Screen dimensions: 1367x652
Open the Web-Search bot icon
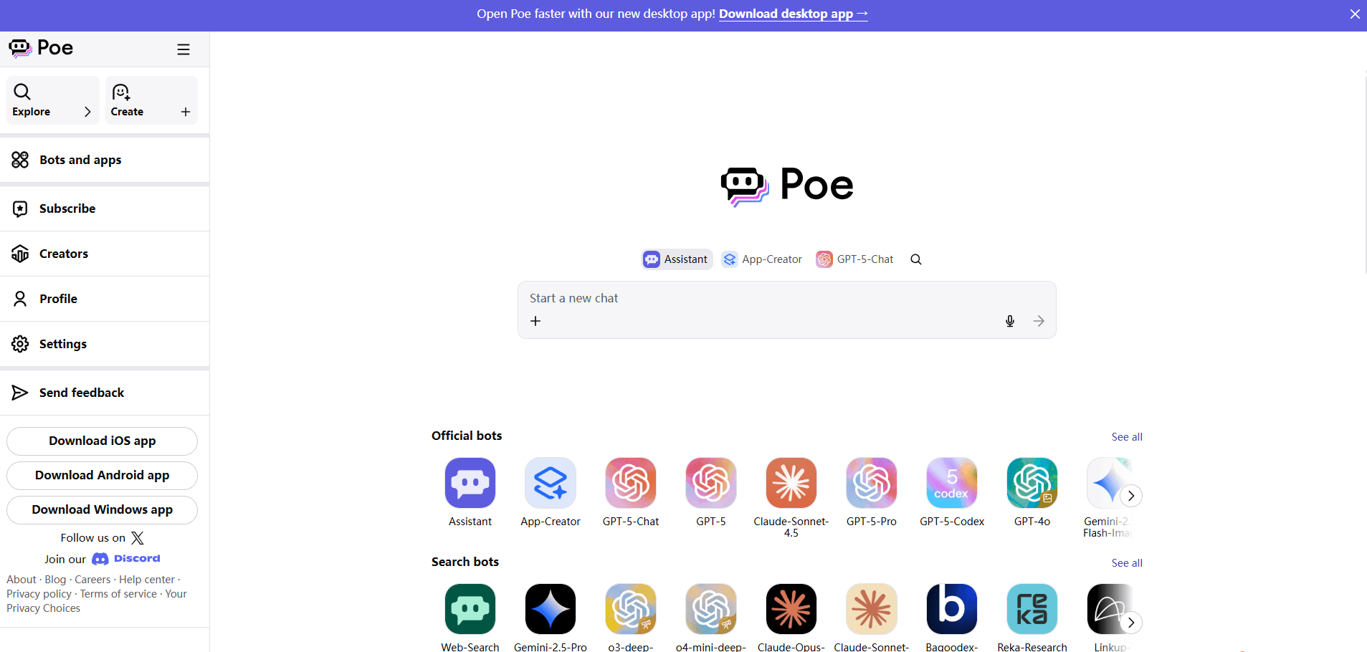470,609
